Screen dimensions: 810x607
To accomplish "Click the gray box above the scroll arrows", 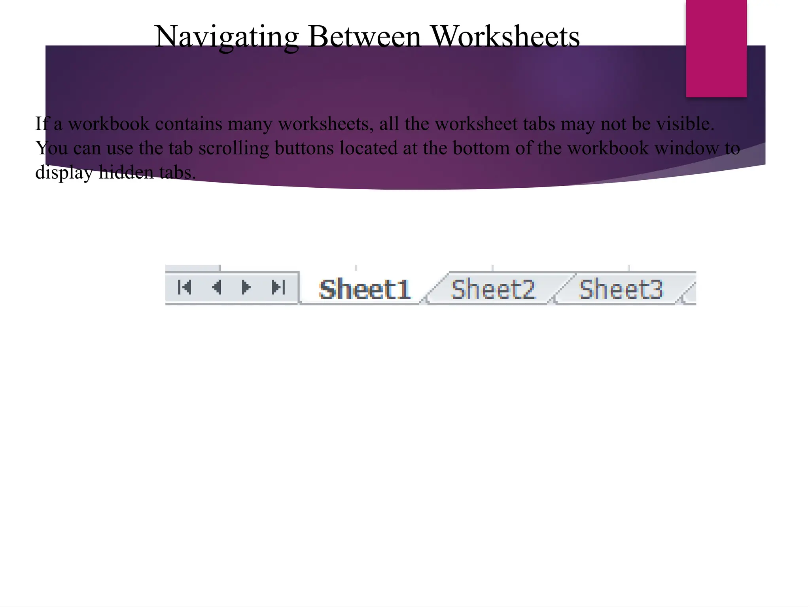I will (193, 268).
